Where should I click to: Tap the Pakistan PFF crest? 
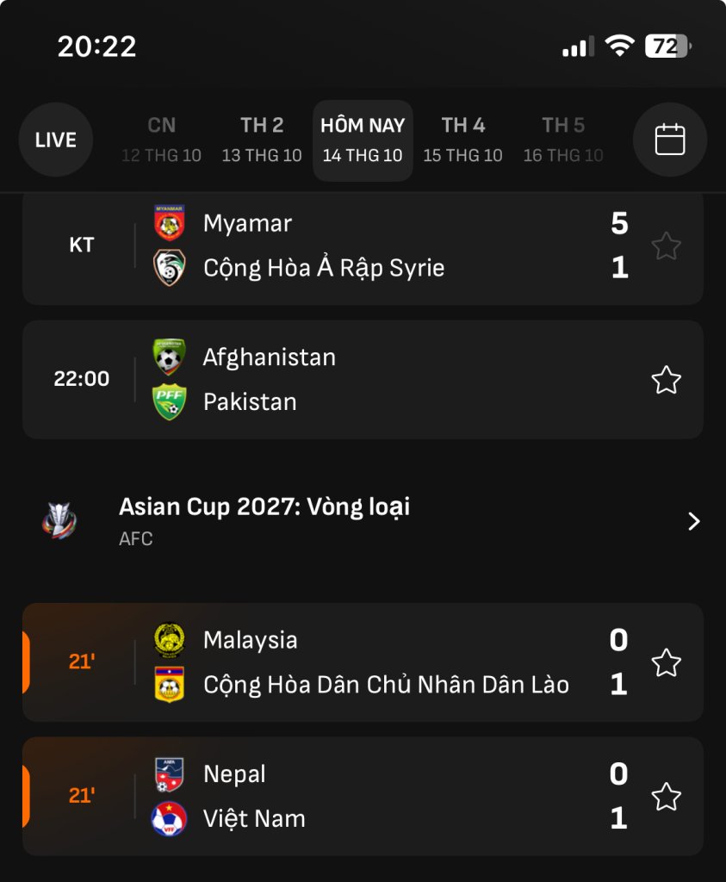click(169, 401)
